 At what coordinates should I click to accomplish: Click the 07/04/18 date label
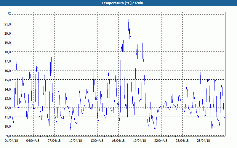[x=54, y=141]
